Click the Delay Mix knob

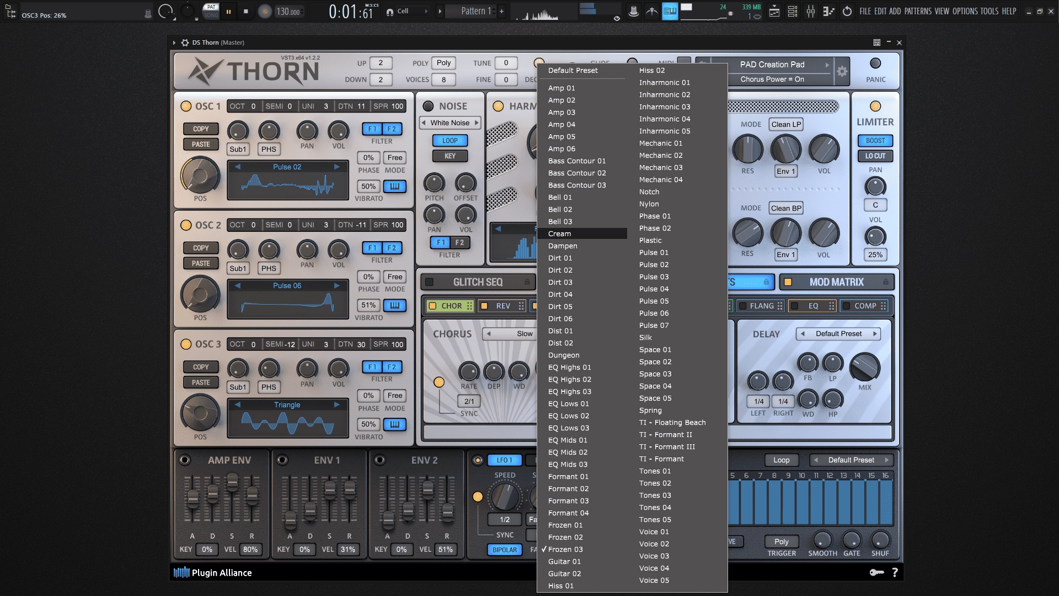point(864,367)
